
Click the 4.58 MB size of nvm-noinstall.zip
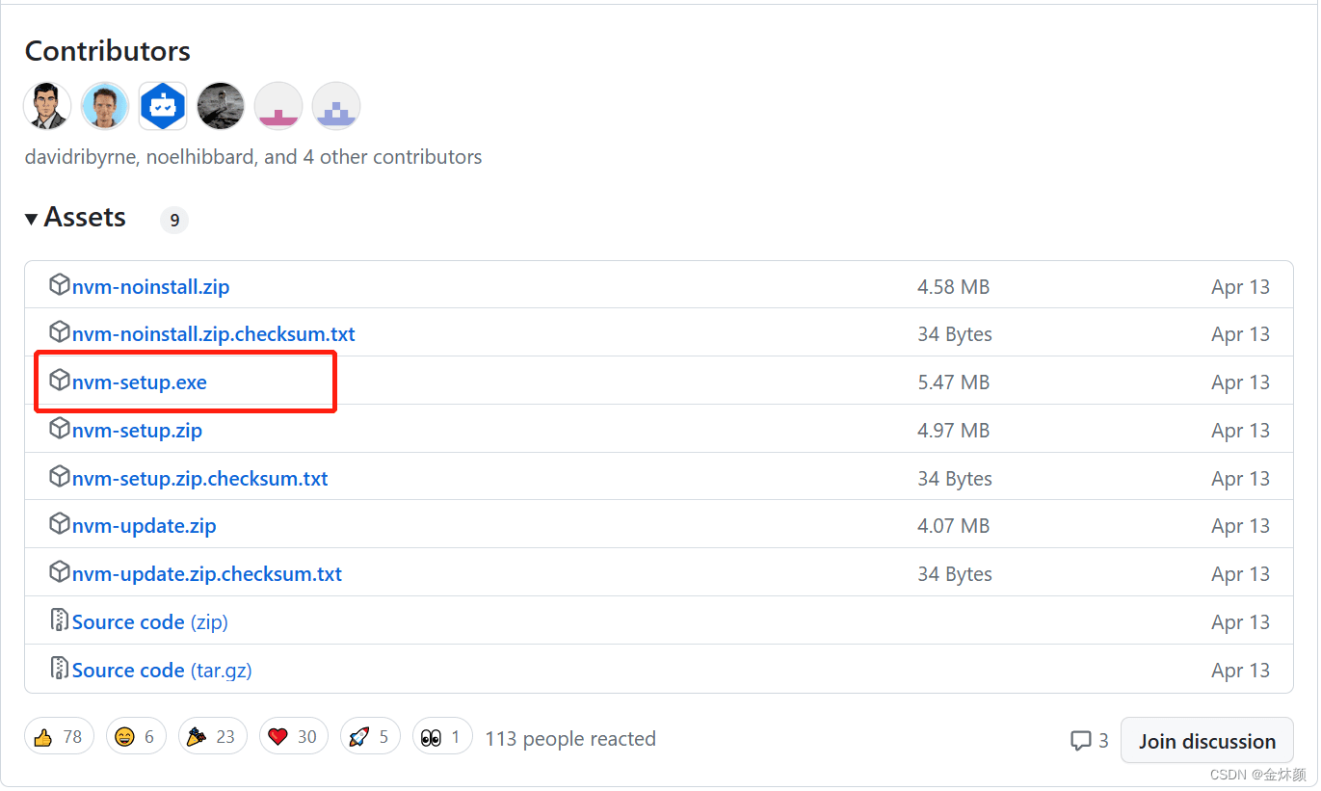(x=954, y=287)
